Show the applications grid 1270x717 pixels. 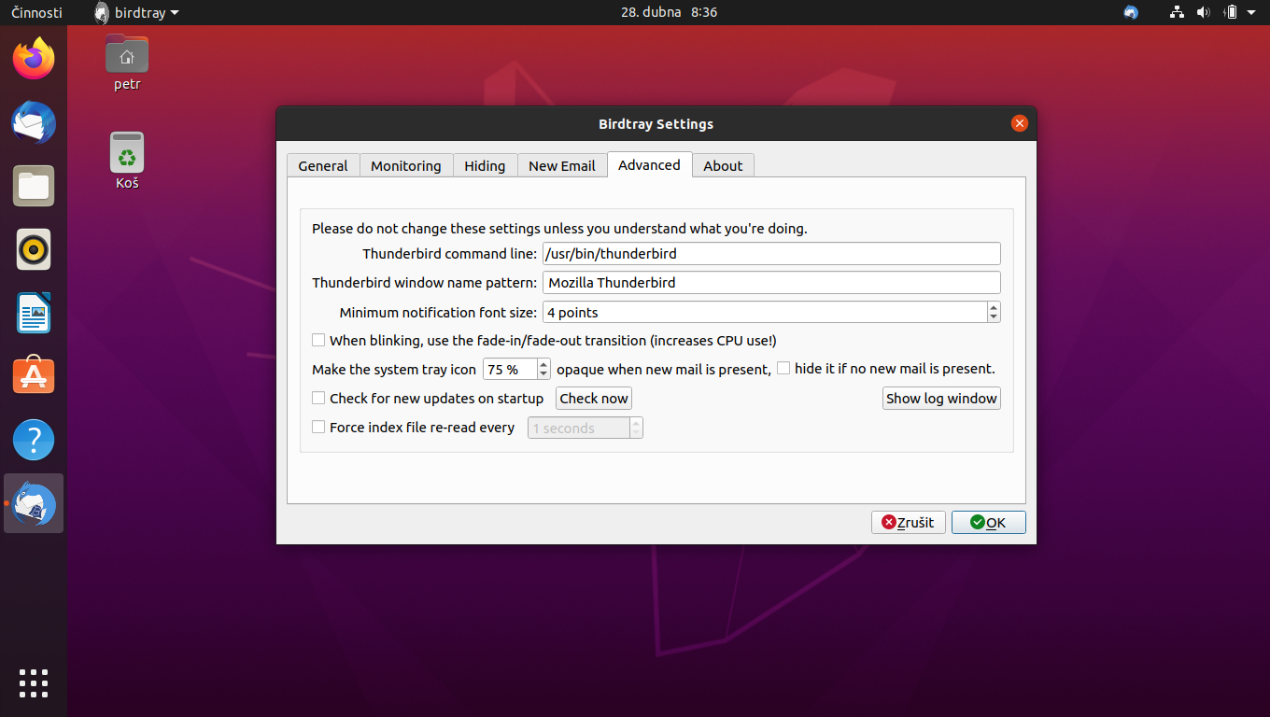click(34, 683)
